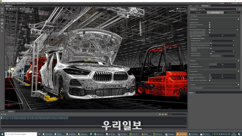The image size is (242, 136).
Task: Toggle the info message filter in Console
Action: click(160, 114)
